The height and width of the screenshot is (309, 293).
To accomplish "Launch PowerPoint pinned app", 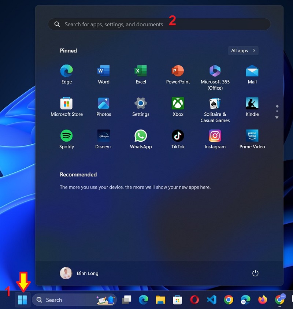I will (178, 74).
